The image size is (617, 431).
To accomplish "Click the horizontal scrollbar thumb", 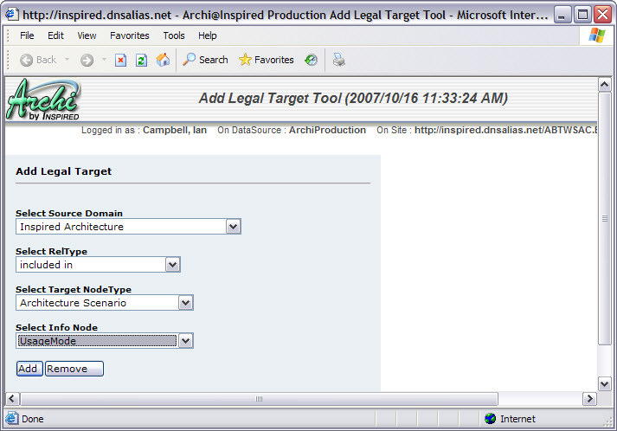I will pos(258,399).
